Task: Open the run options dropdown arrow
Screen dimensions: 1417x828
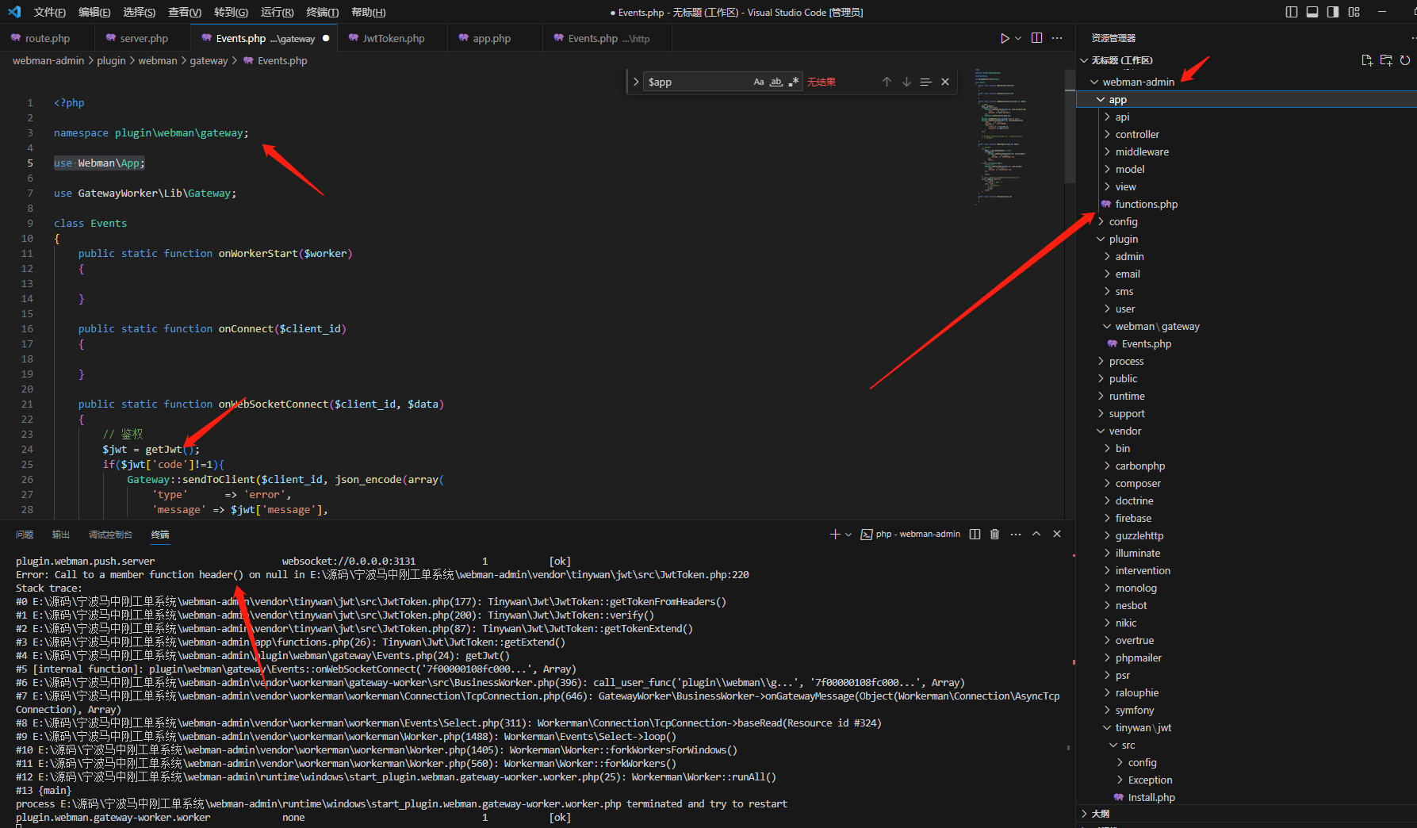Action: (1018, 38)
